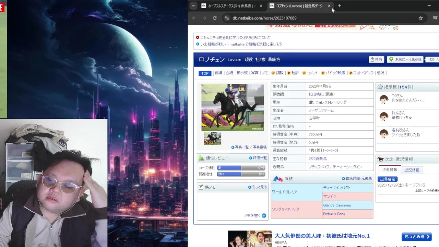Open the 近況 tab
The image size is (439, 247).
(381, 73)
